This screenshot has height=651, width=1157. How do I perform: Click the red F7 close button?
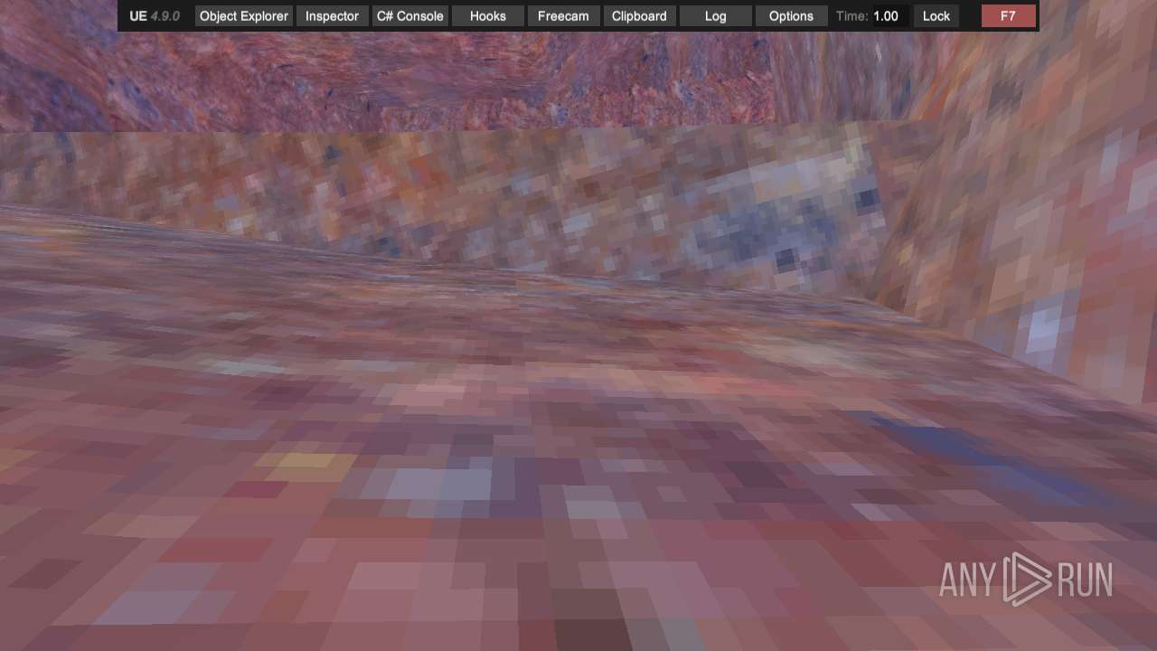(1008, 16)
